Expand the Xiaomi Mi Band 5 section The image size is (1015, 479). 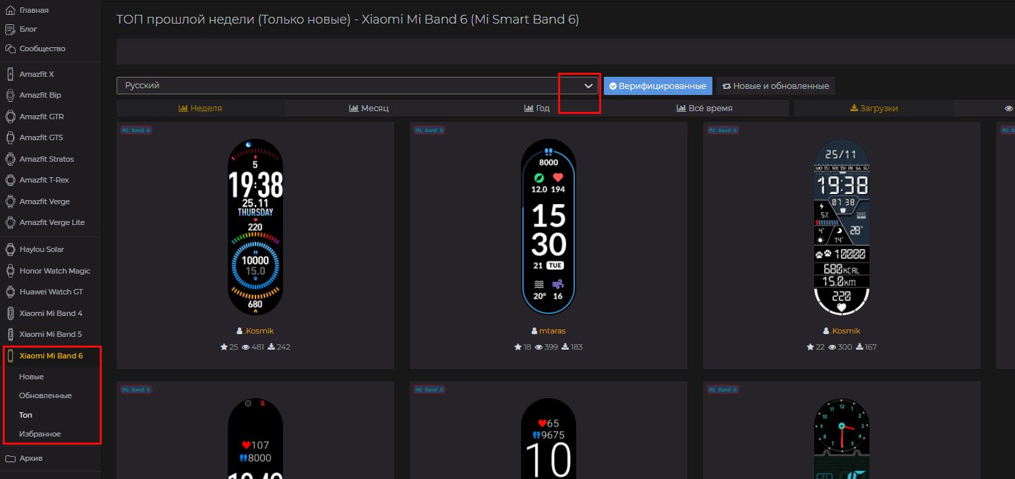coord(51,334)
